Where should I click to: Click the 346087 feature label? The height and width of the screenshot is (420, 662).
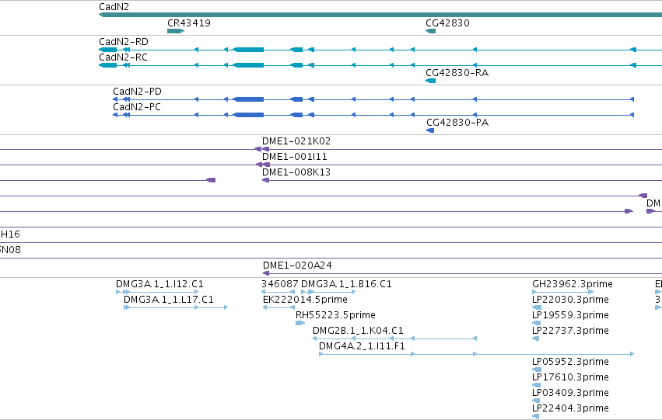pyautogui.click(x=280, y=284)
